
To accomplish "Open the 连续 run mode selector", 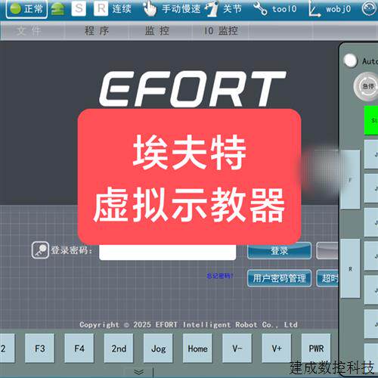I will (122, 9).
